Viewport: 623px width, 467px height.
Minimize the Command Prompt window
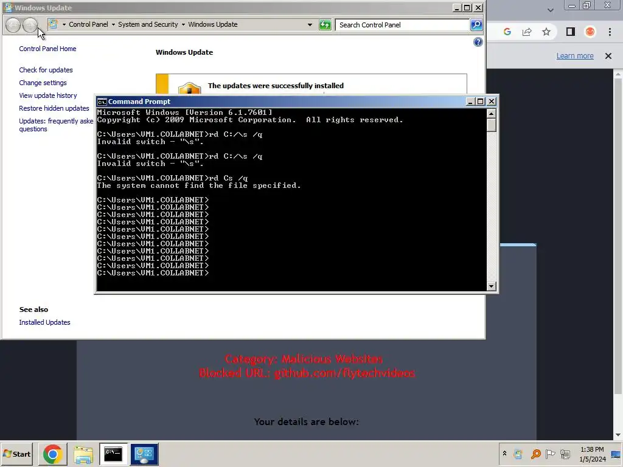470,102
